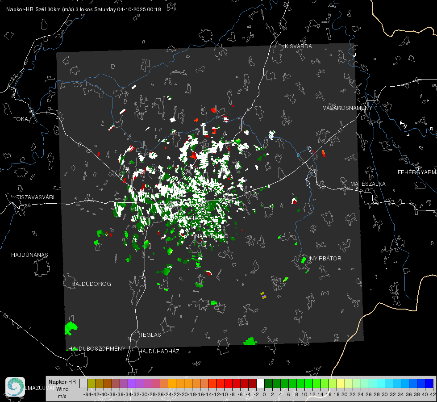Click the swirl logo icon in the corner
The height and width of the screenshot is (402, 437).
click(15, 387)
